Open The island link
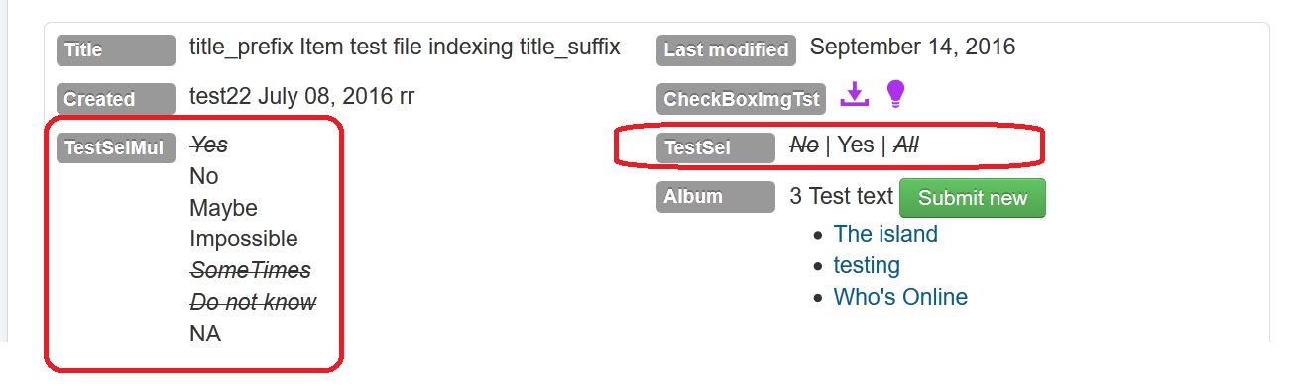This screenshot has height=387, width=1292. (x=885, y=234)
